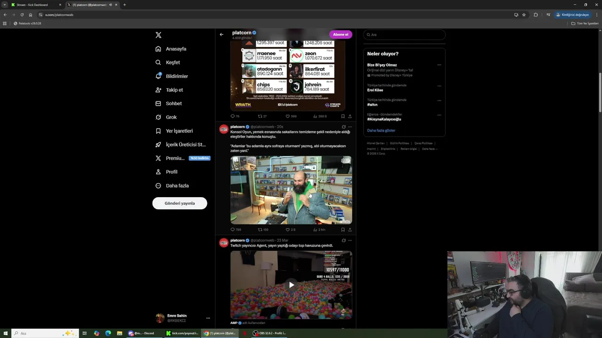Open platcorn avatar on Konsol Oyun post

click(224, 129)
